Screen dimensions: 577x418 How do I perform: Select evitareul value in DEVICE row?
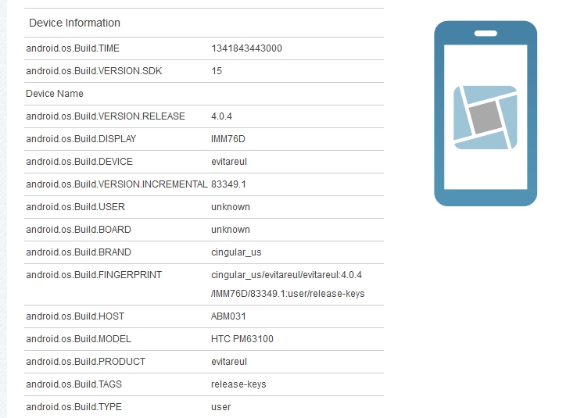pyautogui.click(x=229, y=162)
